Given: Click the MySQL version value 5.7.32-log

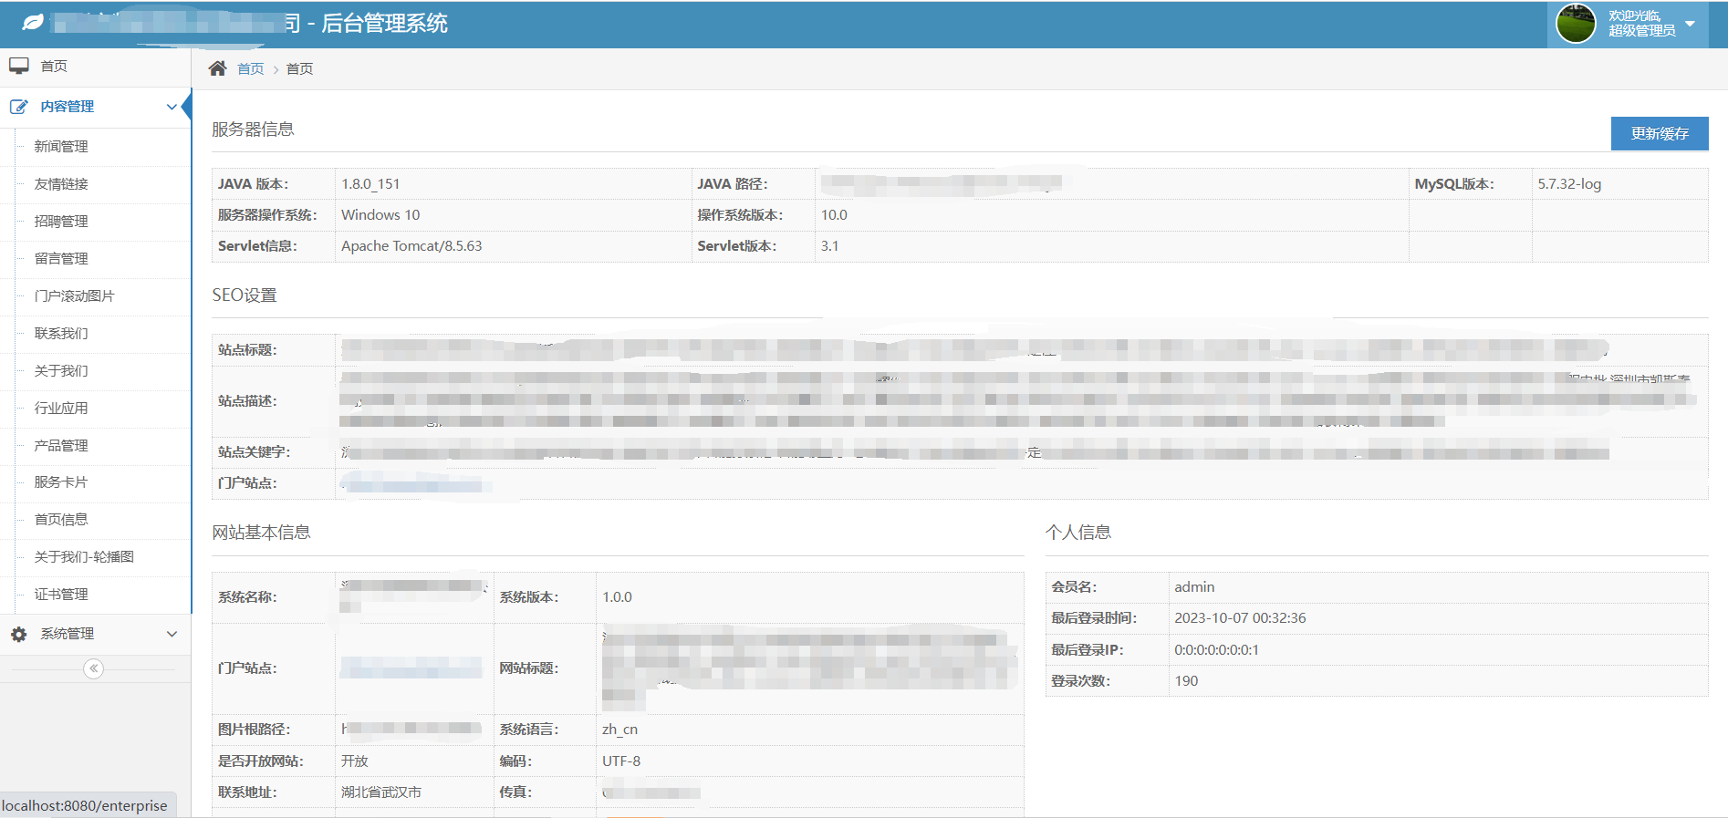Looking at the screenshot, I should (1569, 183).
